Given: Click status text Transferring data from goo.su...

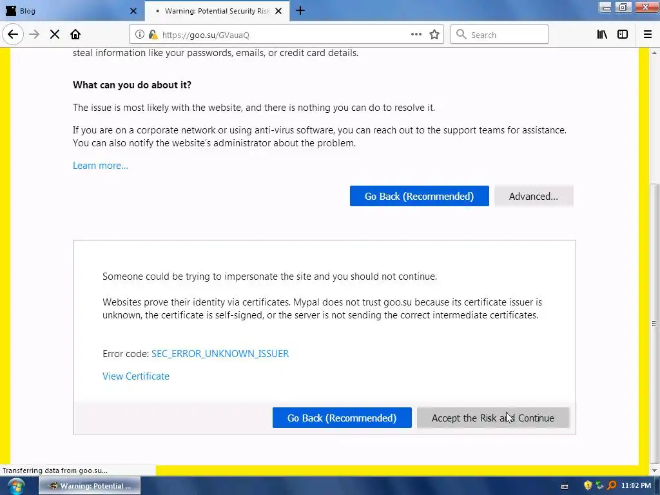Looking at the screenshot, I should click(55, 471).
